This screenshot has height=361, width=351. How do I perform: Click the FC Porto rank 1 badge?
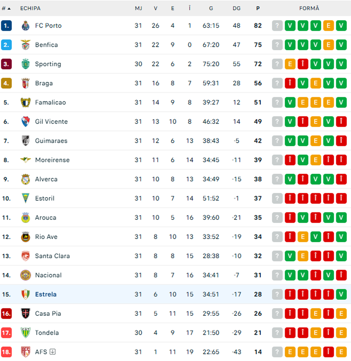coord(6,26)
